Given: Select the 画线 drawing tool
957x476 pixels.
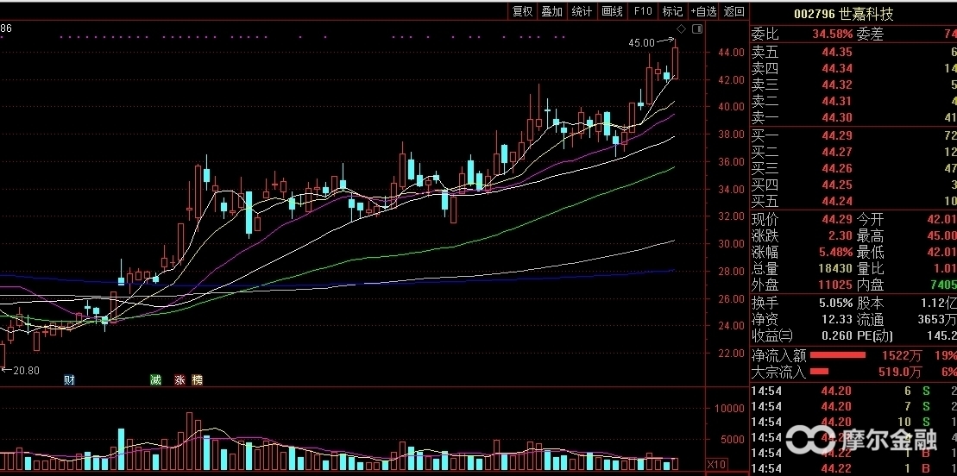Looking at the screenshot, I should click(612, 11).
